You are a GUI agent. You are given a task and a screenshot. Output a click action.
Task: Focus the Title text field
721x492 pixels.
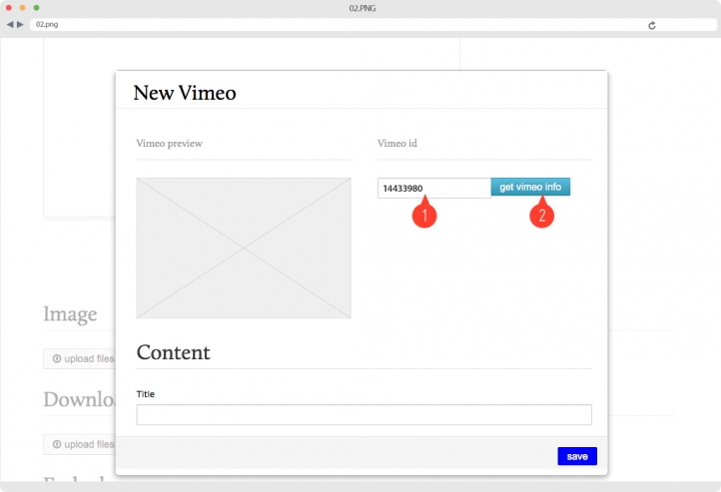point(363,414)
